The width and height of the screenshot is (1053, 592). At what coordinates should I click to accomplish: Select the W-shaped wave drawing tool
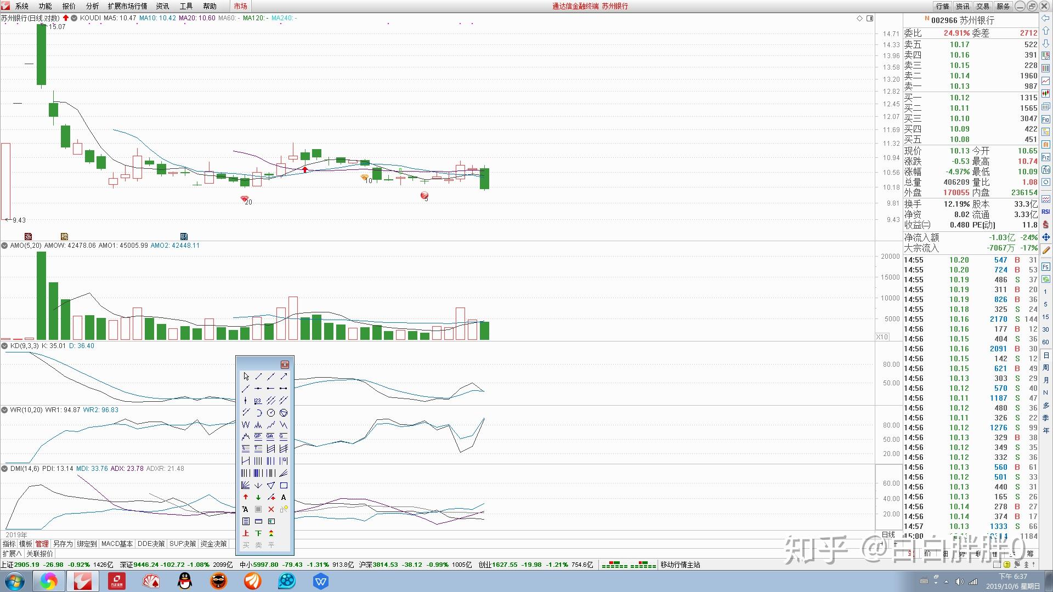246,425
